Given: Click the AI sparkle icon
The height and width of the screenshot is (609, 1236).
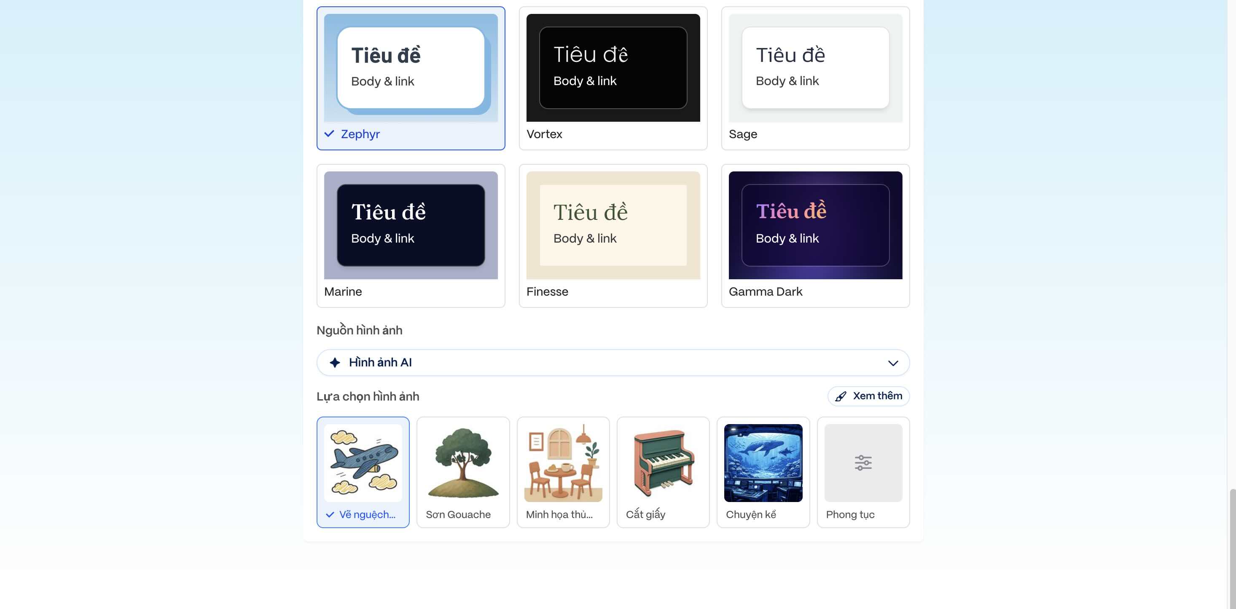Looking at the screenshot, I should (335, 363).
